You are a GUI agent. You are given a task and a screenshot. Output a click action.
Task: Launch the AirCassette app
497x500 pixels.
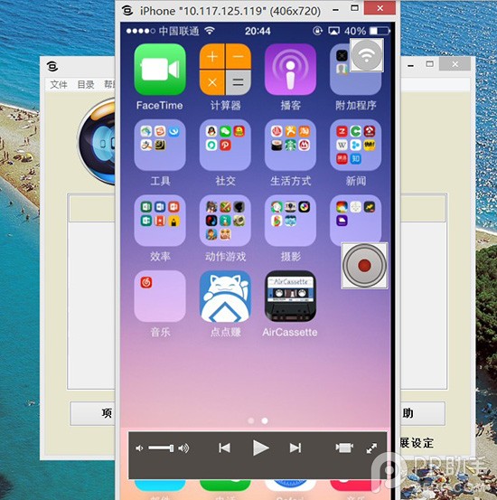[290, 296]
